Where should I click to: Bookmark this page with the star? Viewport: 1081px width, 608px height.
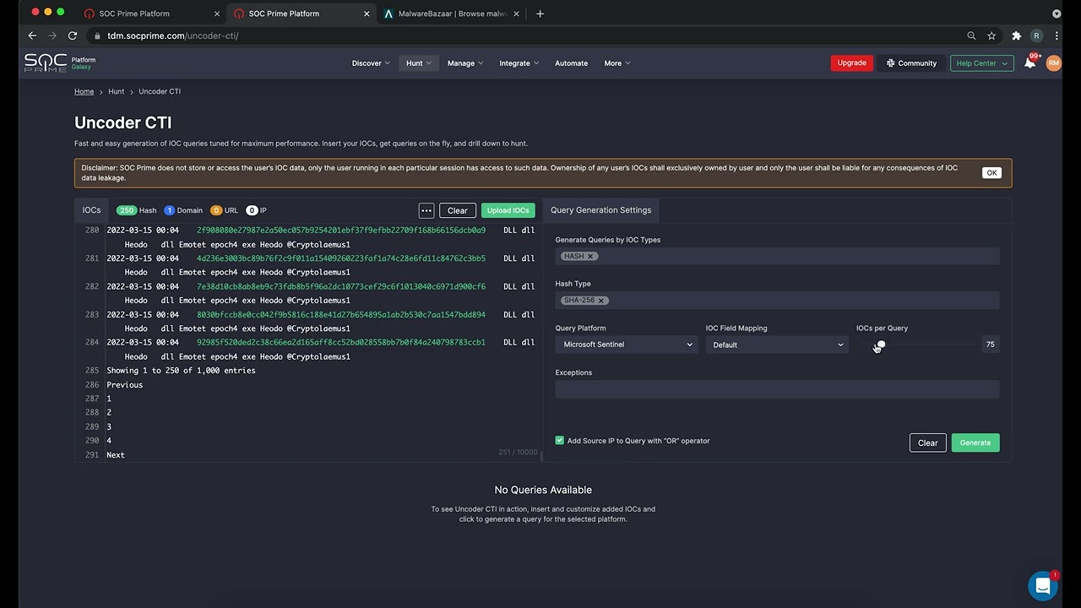pos(991,35)
